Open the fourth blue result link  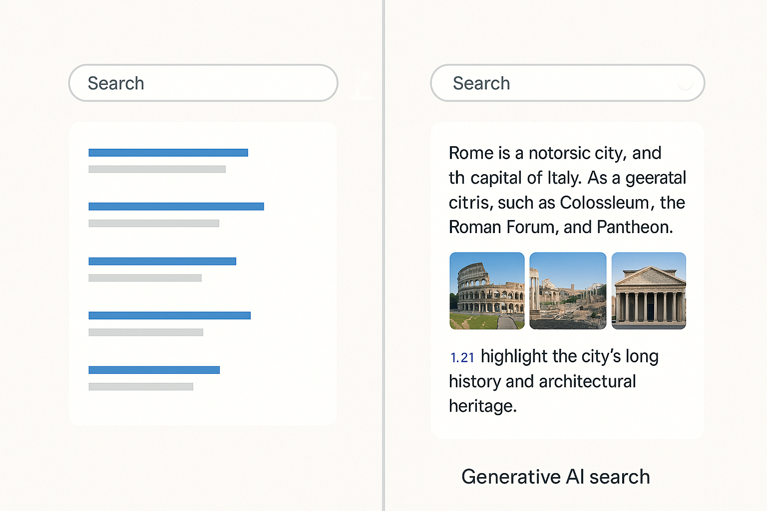click(169, 315)
